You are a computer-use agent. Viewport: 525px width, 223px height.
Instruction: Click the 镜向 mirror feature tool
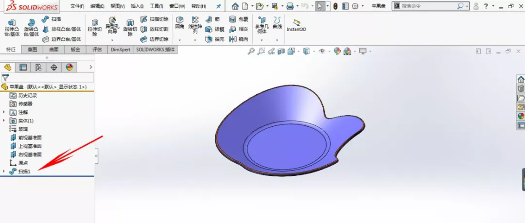[239, 39]
